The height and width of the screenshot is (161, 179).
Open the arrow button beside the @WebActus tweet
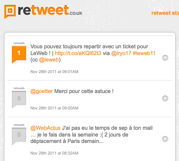point(165,139)
